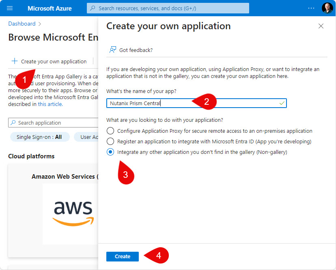Open the User Account filter pill
The image size is (336, 270).
tap(86, 137)
